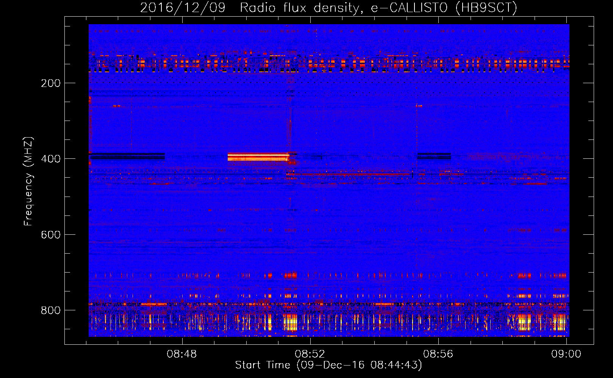The width and height of the screenshot is (613, 378).
Task: Click the 09:00 time tick label
Action: pos(566,354)
